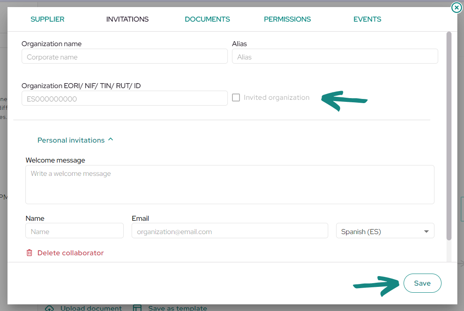Select the INVITATIONS tab

click(127, 19)
